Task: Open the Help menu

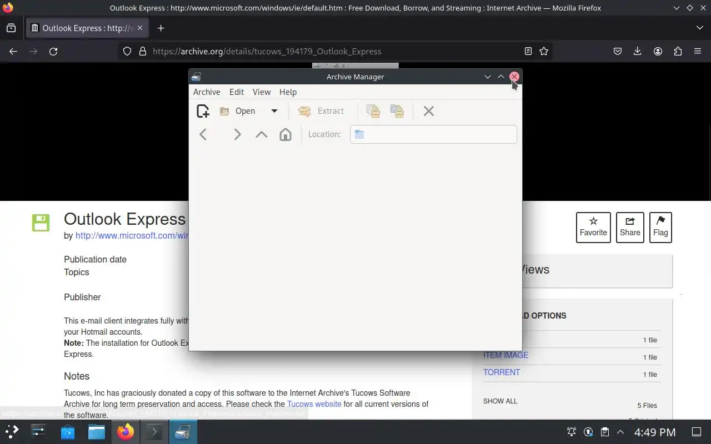Action: point(288,92)
